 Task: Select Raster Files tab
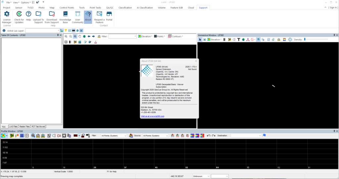tap(24, 126)
